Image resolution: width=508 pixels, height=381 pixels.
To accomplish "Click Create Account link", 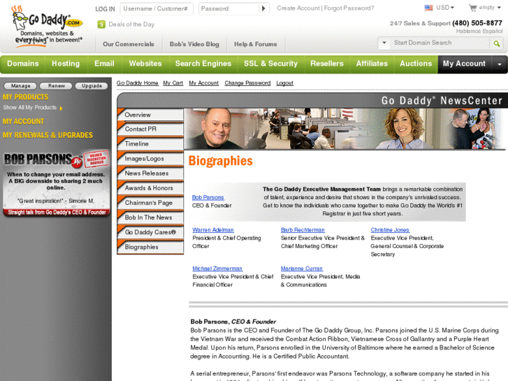I will [298, 8].
